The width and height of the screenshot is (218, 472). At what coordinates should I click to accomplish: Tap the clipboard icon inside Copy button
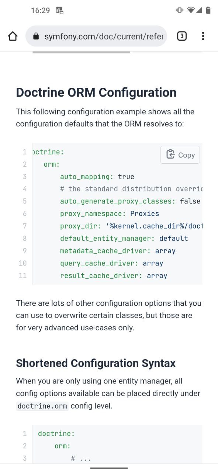(x=170, y=155)
